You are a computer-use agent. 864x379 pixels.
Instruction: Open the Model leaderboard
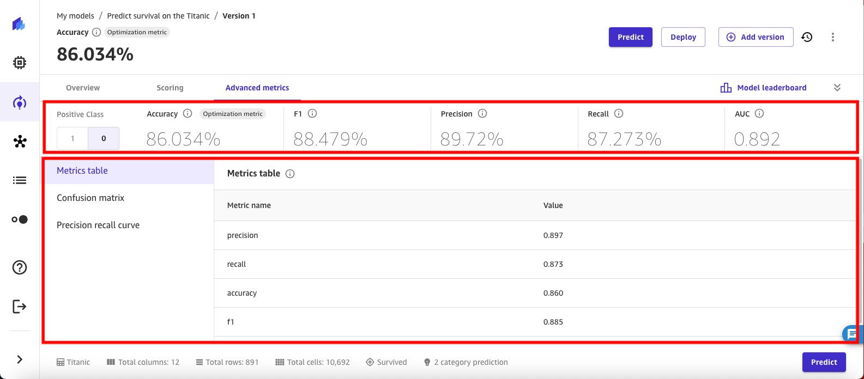[764, 88]
